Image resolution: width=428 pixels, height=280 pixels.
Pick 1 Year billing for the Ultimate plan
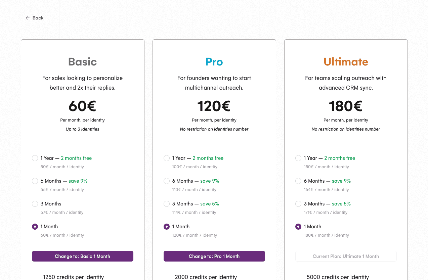click(298, 158)
